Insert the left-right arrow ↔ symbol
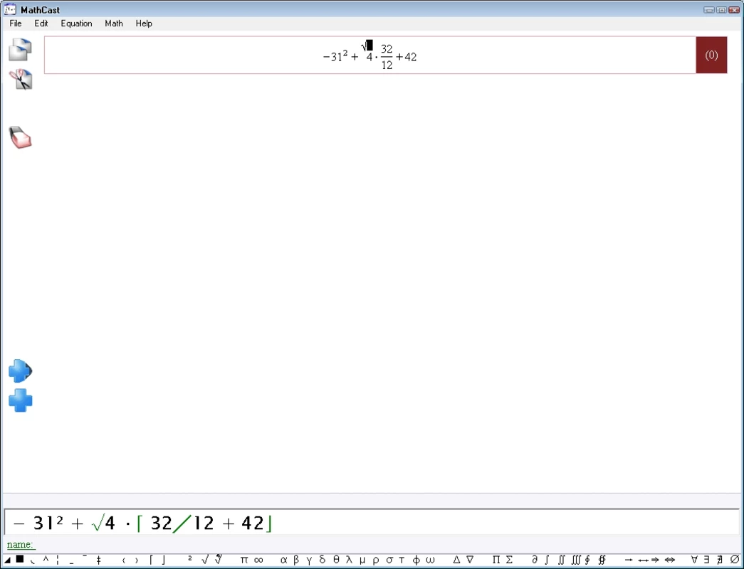The image size is (744, 569). (x=643, y=560)
